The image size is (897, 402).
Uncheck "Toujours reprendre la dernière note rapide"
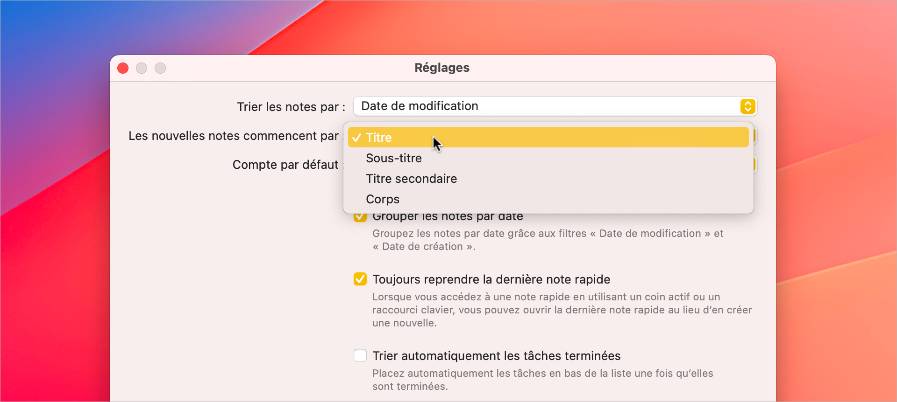click(x=360, y=279)
